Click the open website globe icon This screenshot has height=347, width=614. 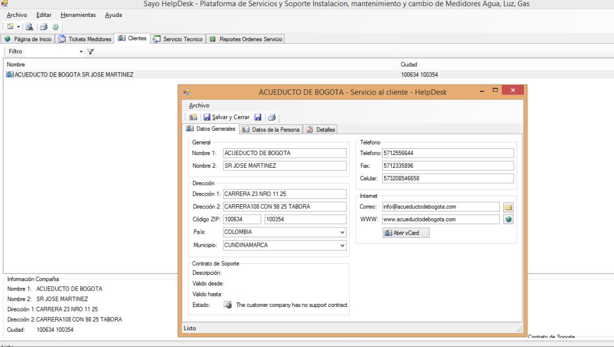click(508, 219)
